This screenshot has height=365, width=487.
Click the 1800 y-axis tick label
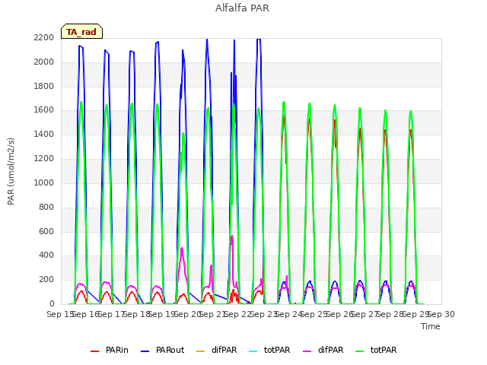pyautogui.click(x=44, y=86)
